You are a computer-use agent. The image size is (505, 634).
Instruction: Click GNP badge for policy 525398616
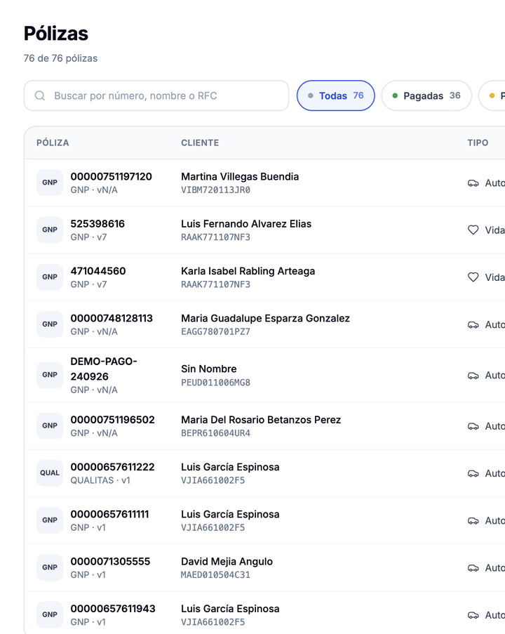(x=50, y=230)
